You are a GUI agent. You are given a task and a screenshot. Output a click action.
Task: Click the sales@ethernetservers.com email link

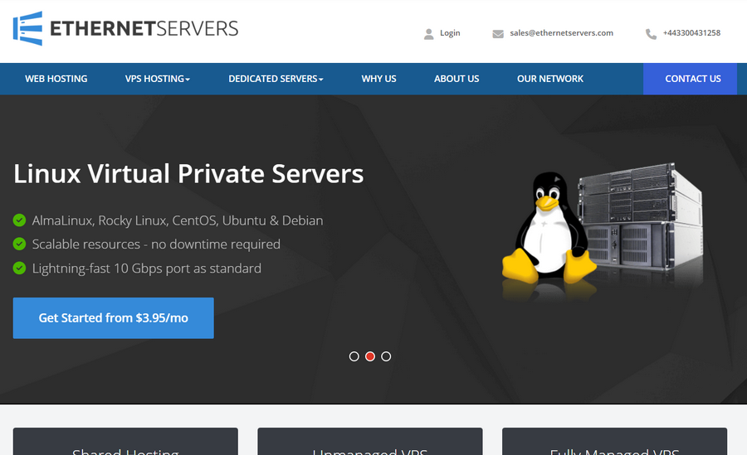[561, 33]
